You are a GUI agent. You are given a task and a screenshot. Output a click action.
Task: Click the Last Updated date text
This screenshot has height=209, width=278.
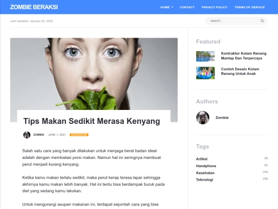pos(31,21)
